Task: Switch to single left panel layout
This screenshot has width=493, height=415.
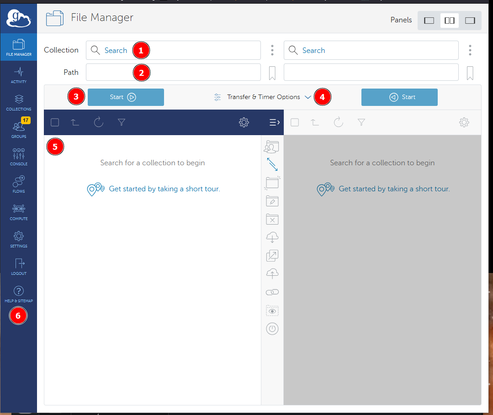Action: point(429,21)
